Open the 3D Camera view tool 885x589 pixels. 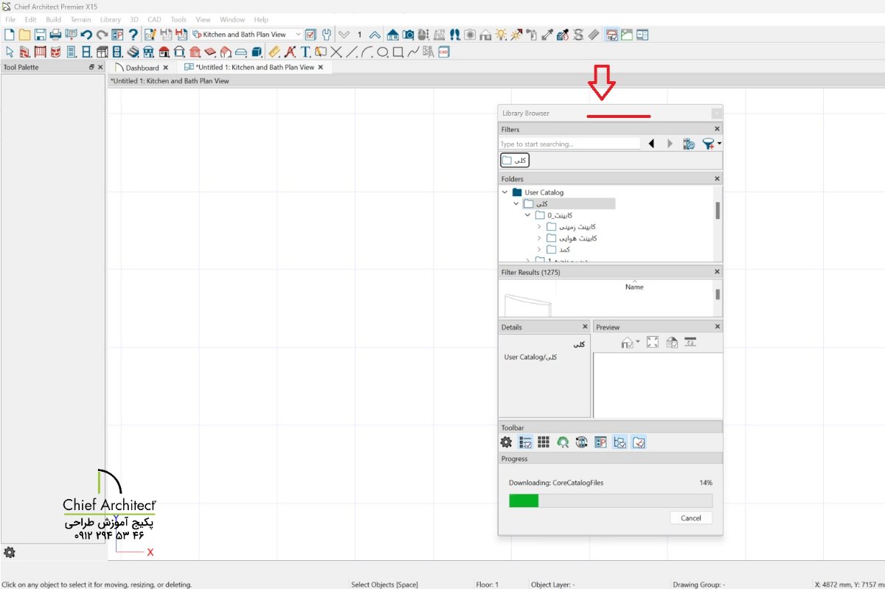(x=408, y=34)
